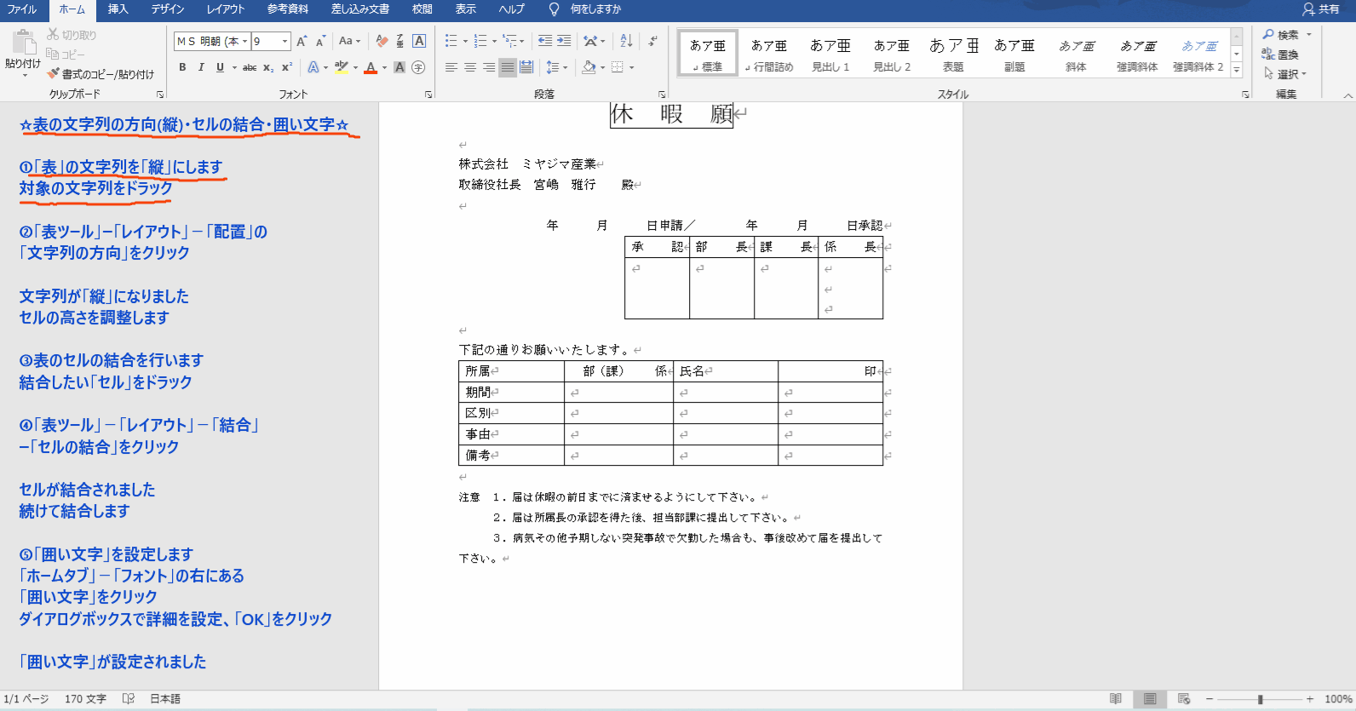The width and height of the screenshot is (1356, 711).
Task: Click the enclosed characters (囲い文字) icon
Action: [x=418, y=67]
